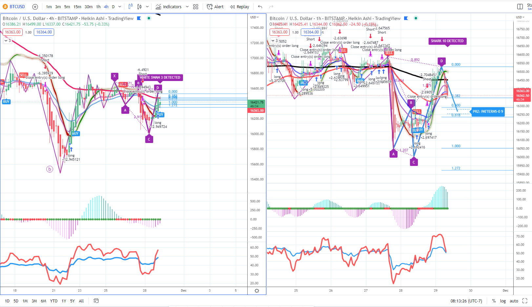Toggle auto scale mode

[x=514, y=301]
